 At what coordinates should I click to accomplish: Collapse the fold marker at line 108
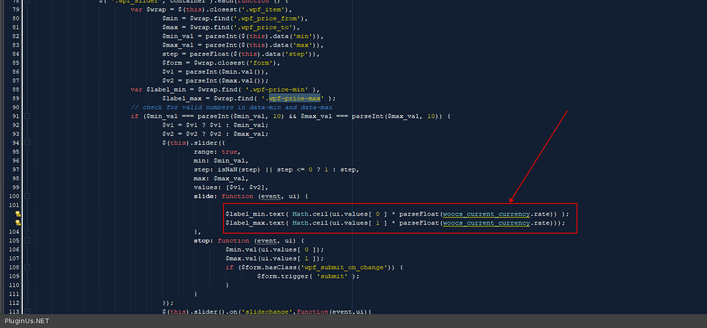[x=28, y=267]
